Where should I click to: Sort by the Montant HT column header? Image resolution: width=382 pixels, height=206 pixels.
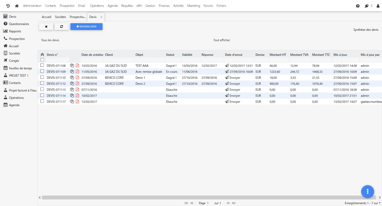[x=278, y=55]
